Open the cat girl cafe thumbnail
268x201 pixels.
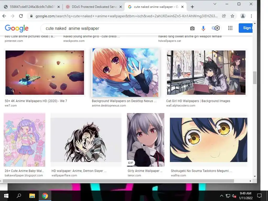206,73
